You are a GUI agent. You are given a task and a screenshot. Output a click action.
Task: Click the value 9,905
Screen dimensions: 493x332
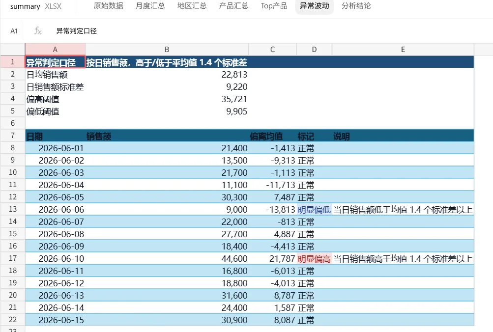tap(237, 111)
